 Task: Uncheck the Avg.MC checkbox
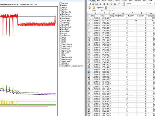pyautogui.click(x=60, y=34)
